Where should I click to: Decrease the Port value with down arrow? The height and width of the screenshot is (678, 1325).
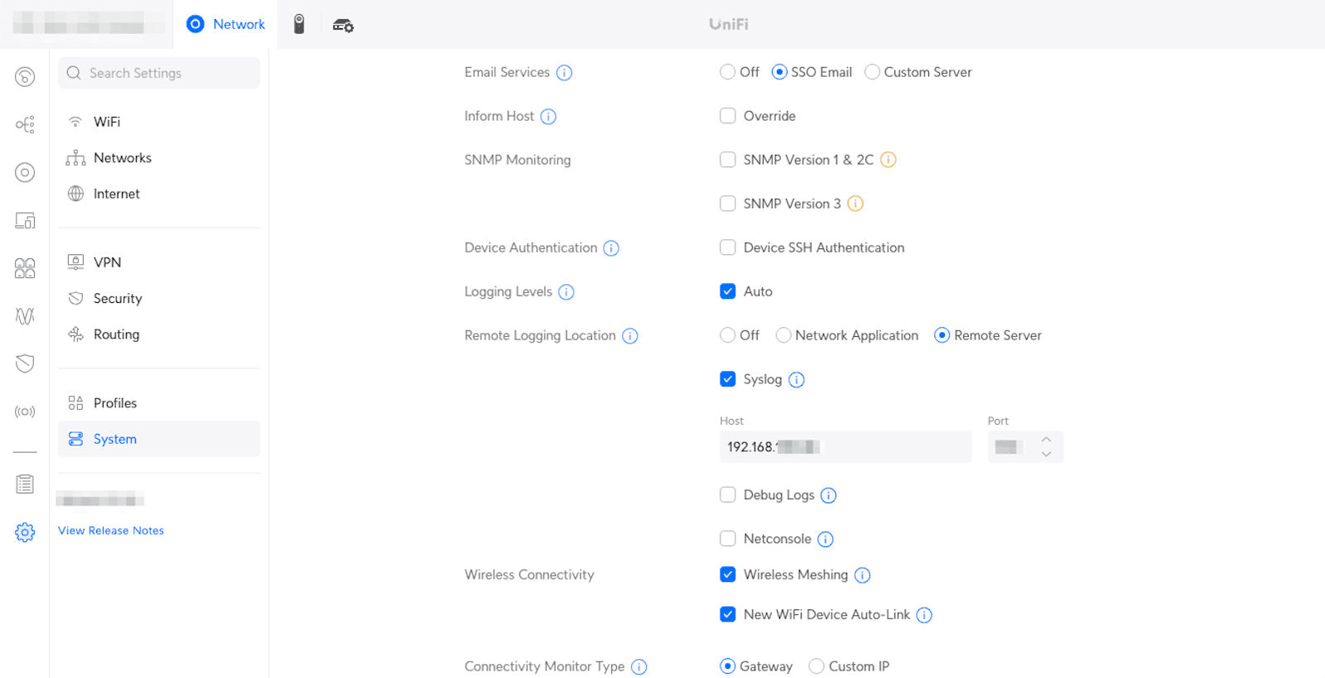point(1047,454)
